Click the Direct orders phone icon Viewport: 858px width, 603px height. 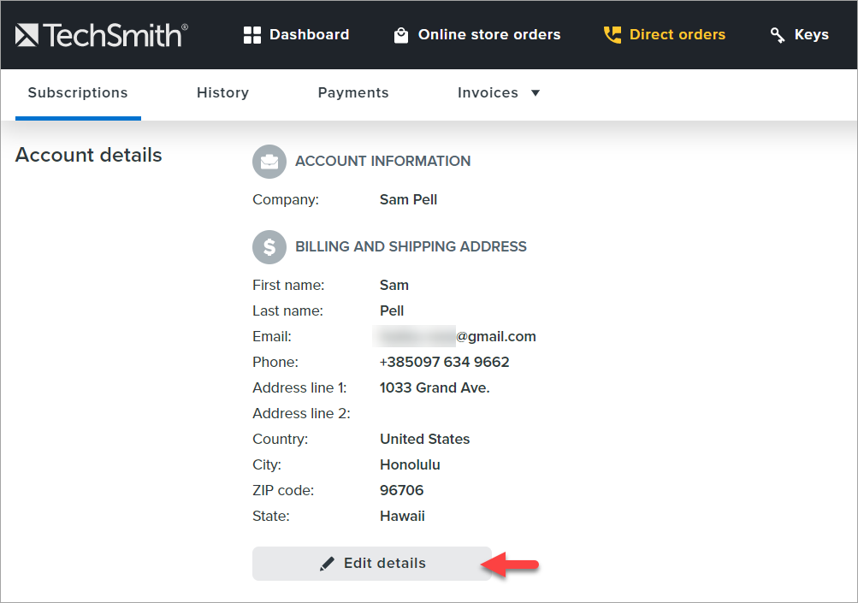pos(612,34)
